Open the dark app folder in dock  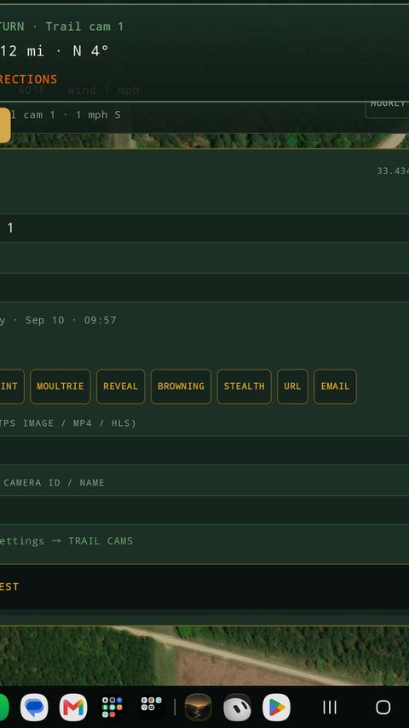152,708
